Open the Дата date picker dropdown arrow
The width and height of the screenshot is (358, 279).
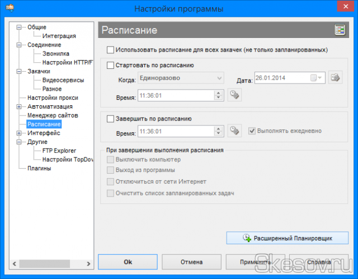point(320,78)
